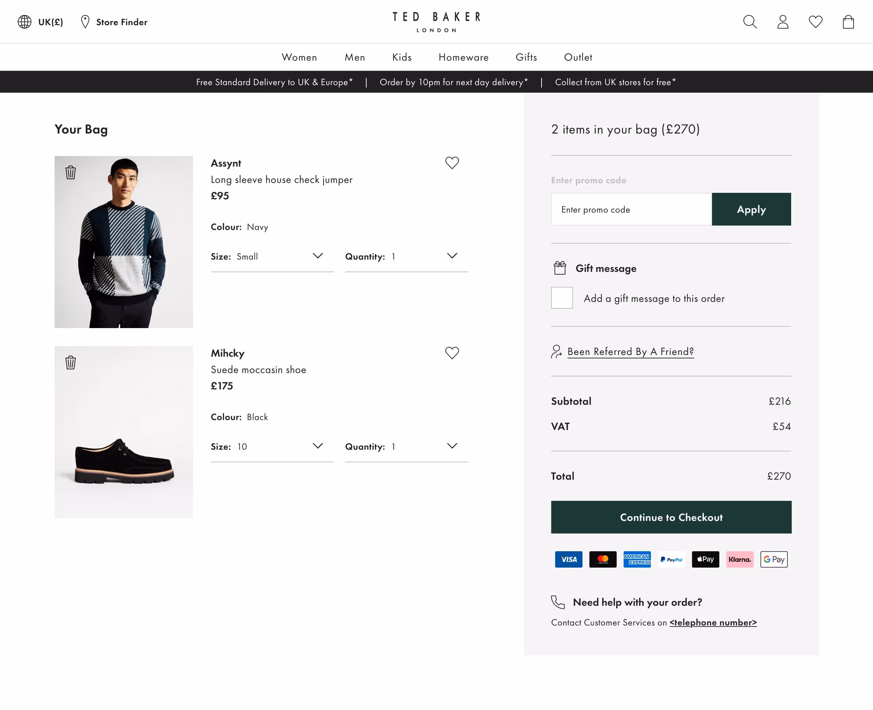Viewport: 873px width, 710px height.
Task: Open the Outlet menu
Action: click(x=578, y=57)
